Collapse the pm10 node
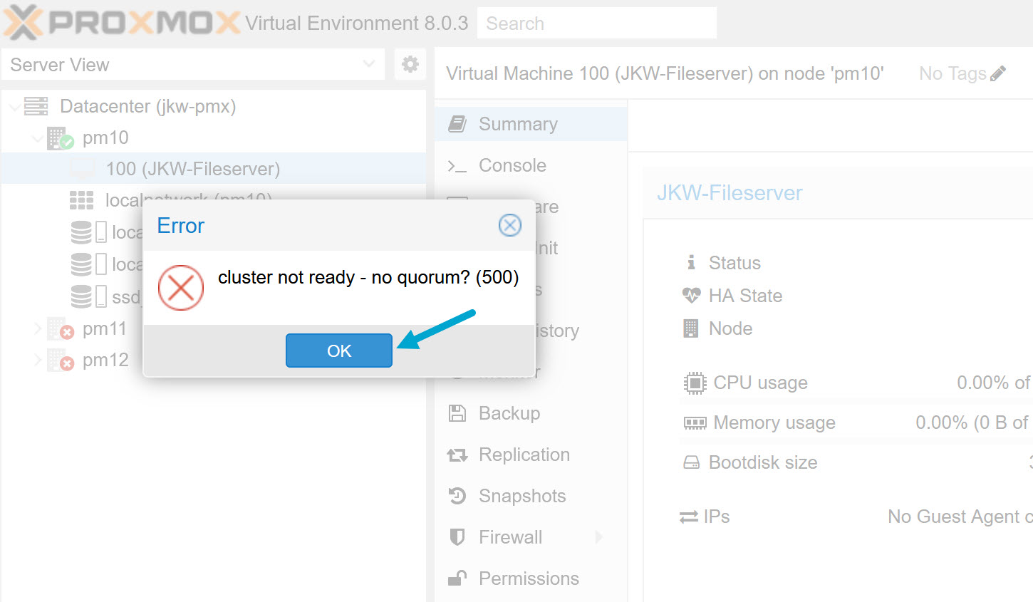 [x=38, y=138]
